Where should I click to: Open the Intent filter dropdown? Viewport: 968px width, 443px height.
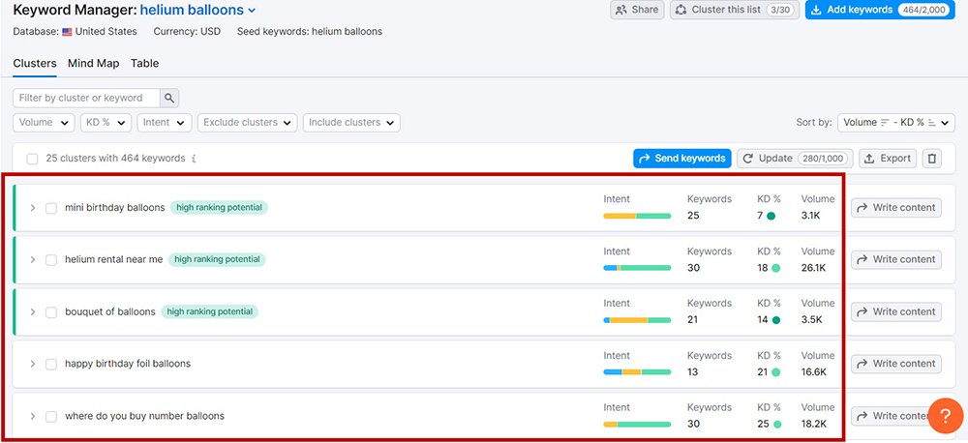click(165, 123)
